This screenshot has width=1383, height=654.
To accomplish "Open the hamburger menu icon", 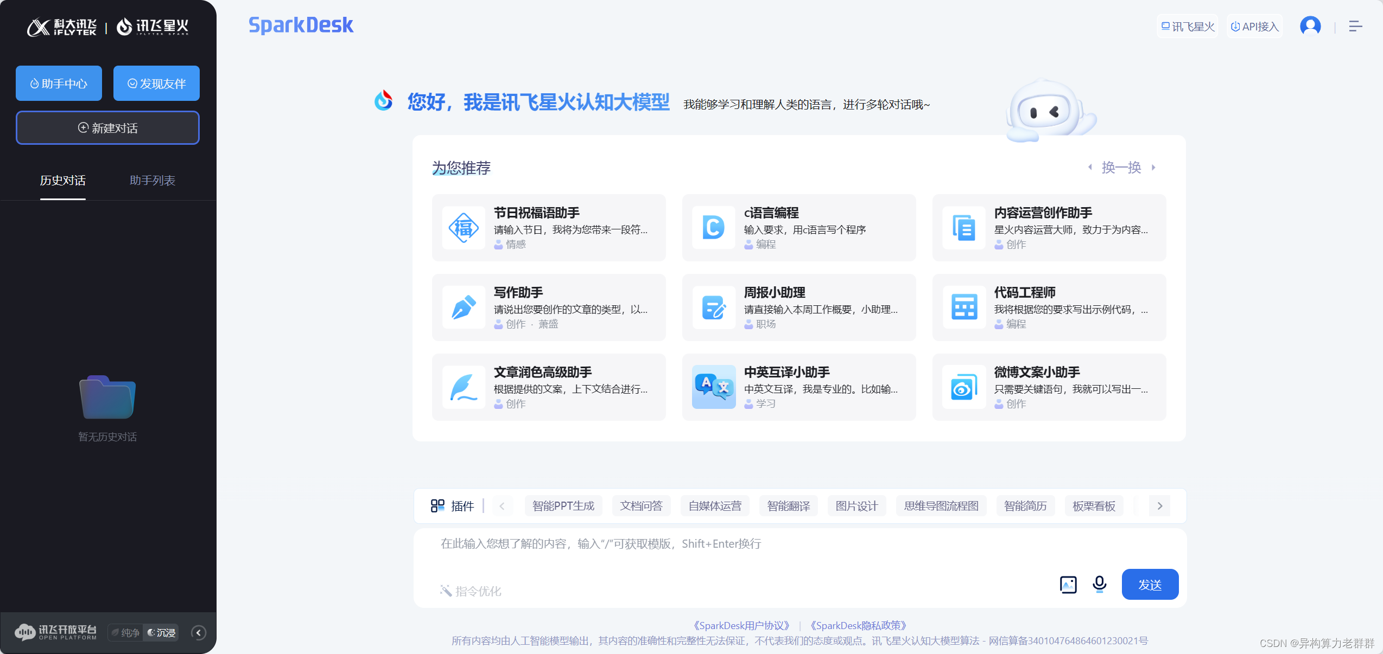I will 1355,26.
